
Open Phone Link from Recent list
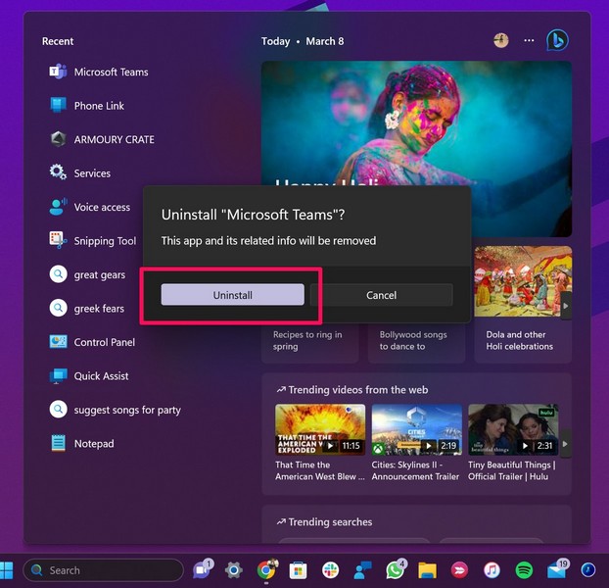pos(99,106)
